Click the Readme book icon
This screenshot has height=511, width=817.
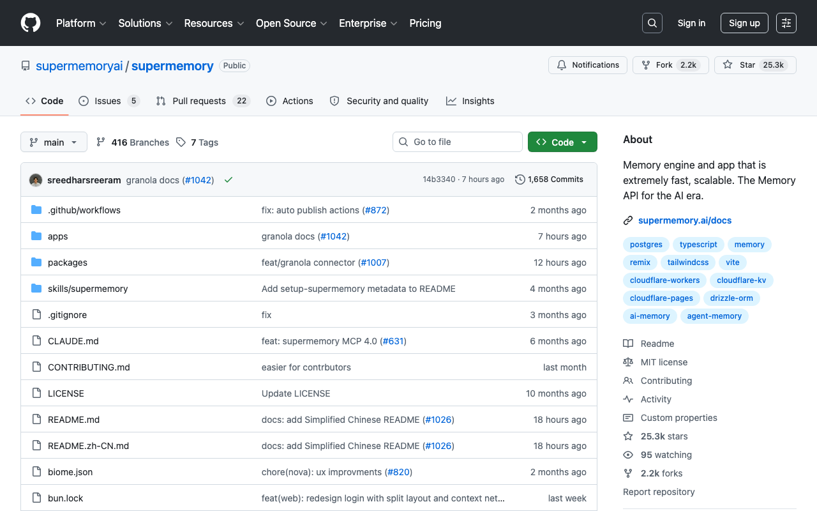tap(628, 344)
